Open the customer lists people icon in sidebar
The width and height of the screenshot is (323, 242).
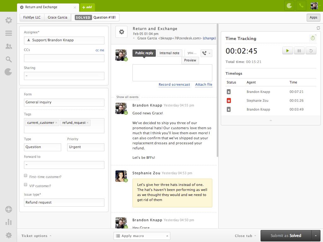(x=9, y=46)
